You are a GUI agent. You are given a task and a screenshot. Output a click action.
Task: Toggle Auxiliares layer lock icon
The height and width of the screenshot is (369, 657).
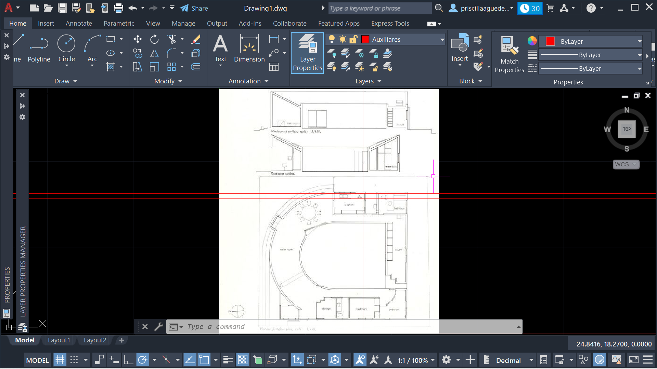point(353,39)
